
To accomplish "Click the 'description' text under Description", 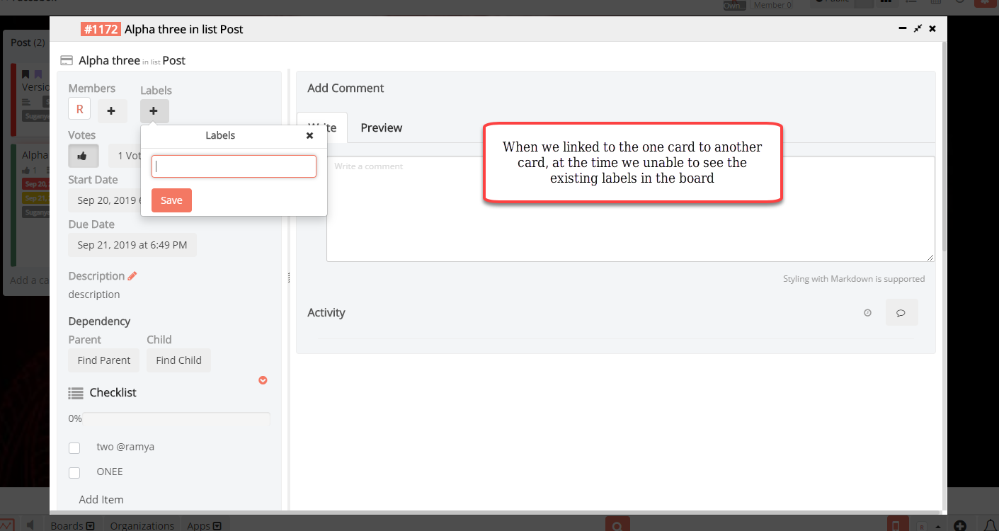I will pyautogui.click(x=94, y=295).
